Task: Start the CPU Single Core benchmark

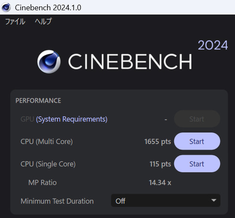Action: point(197,164)
